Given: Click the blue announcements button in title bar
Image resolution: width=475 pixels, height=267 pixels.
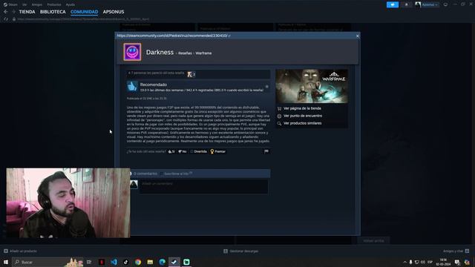Looking at the screenshot, I should 393,4.
